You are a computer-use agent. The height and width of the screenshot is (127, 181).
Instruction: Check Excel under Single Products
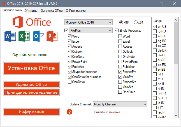(120, 41)
